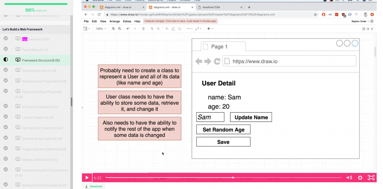
Task: Toggle completion check for Retrieving User Properties
Action: click(x=6, y=80)
